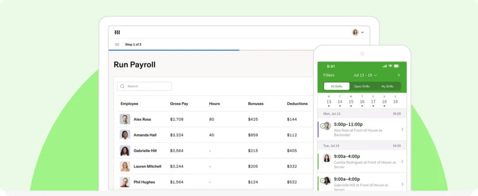Expand the profile dropdown chevron
The image size is (478, 196).
pos(362,32)
